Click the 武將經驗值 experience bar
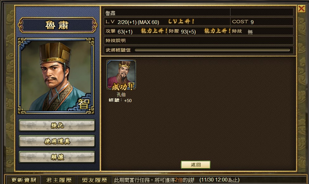 (212, 50)
